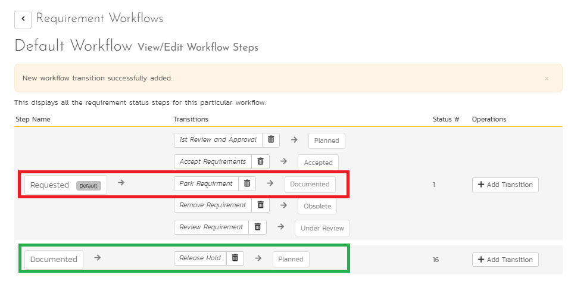
Task: Click trash icon for Park Requirment
Action: pos(247,183)
